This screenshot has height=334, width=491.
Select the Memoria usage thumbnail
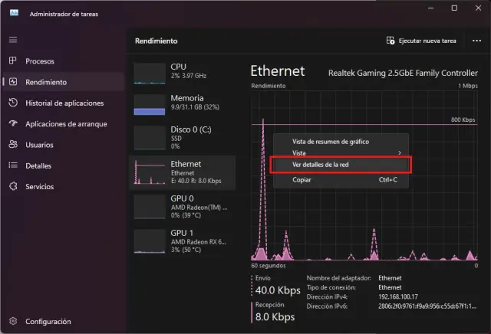pos(150,105)
